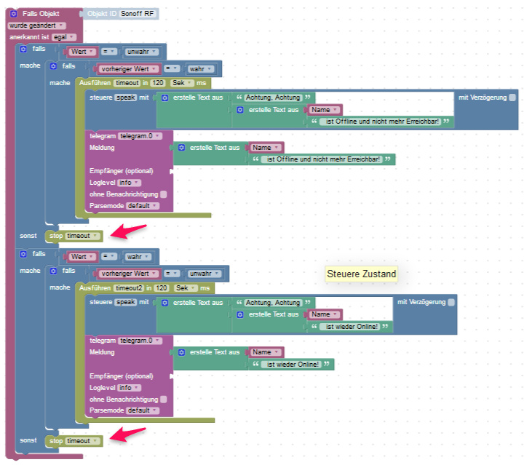Screen dimensions: 524x465
Task: Edit 'Achtung, Achtung' text in Offline speak block
Action: [273, 98]
